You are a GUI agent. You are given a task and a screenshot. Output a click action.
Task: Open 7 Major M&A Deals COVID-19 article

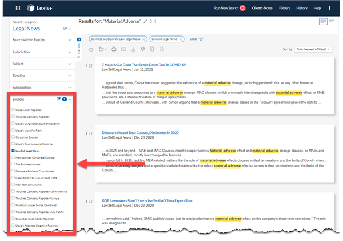[143, 65]
